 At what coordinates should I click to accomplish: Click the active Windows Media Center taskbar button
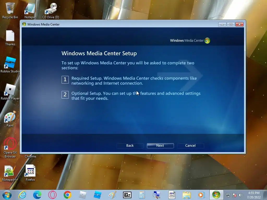[x=216, y=195]
